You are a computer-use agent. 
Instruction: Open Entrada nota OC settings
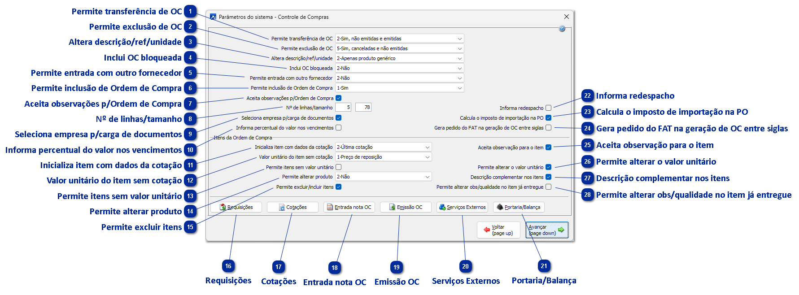[349, 207]
